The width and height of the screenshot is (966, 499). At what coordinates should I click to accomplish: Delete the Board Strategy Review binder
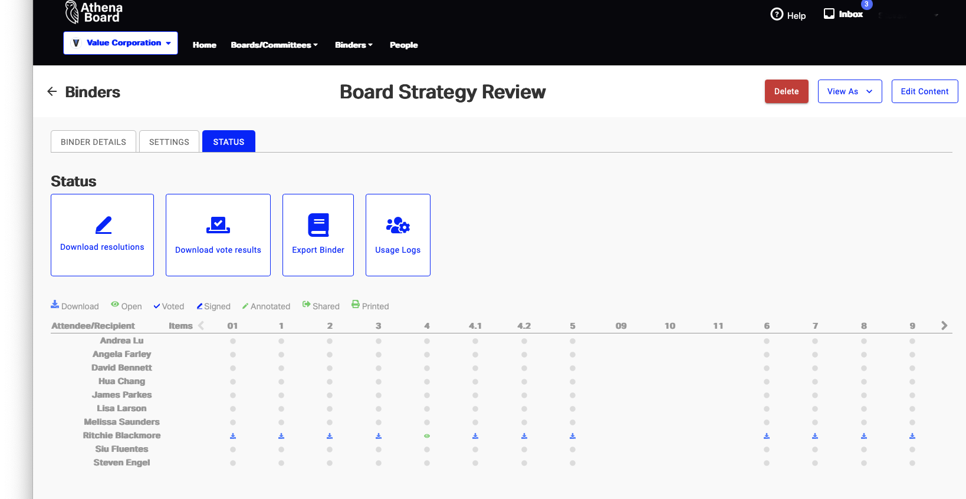[787, 91]
